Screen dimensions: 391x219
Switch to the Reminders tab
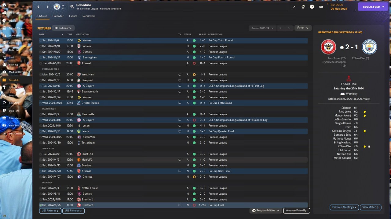[89, 16]
